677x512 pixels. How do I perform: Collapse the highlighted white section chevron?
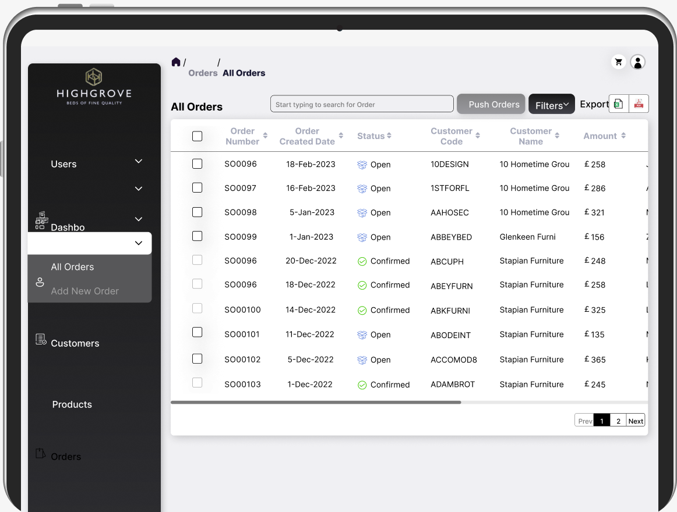(x=139, y=243)
